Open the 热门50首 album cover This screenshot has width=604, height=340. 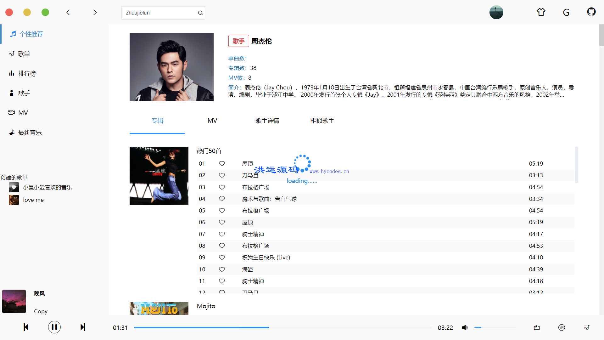159,176
